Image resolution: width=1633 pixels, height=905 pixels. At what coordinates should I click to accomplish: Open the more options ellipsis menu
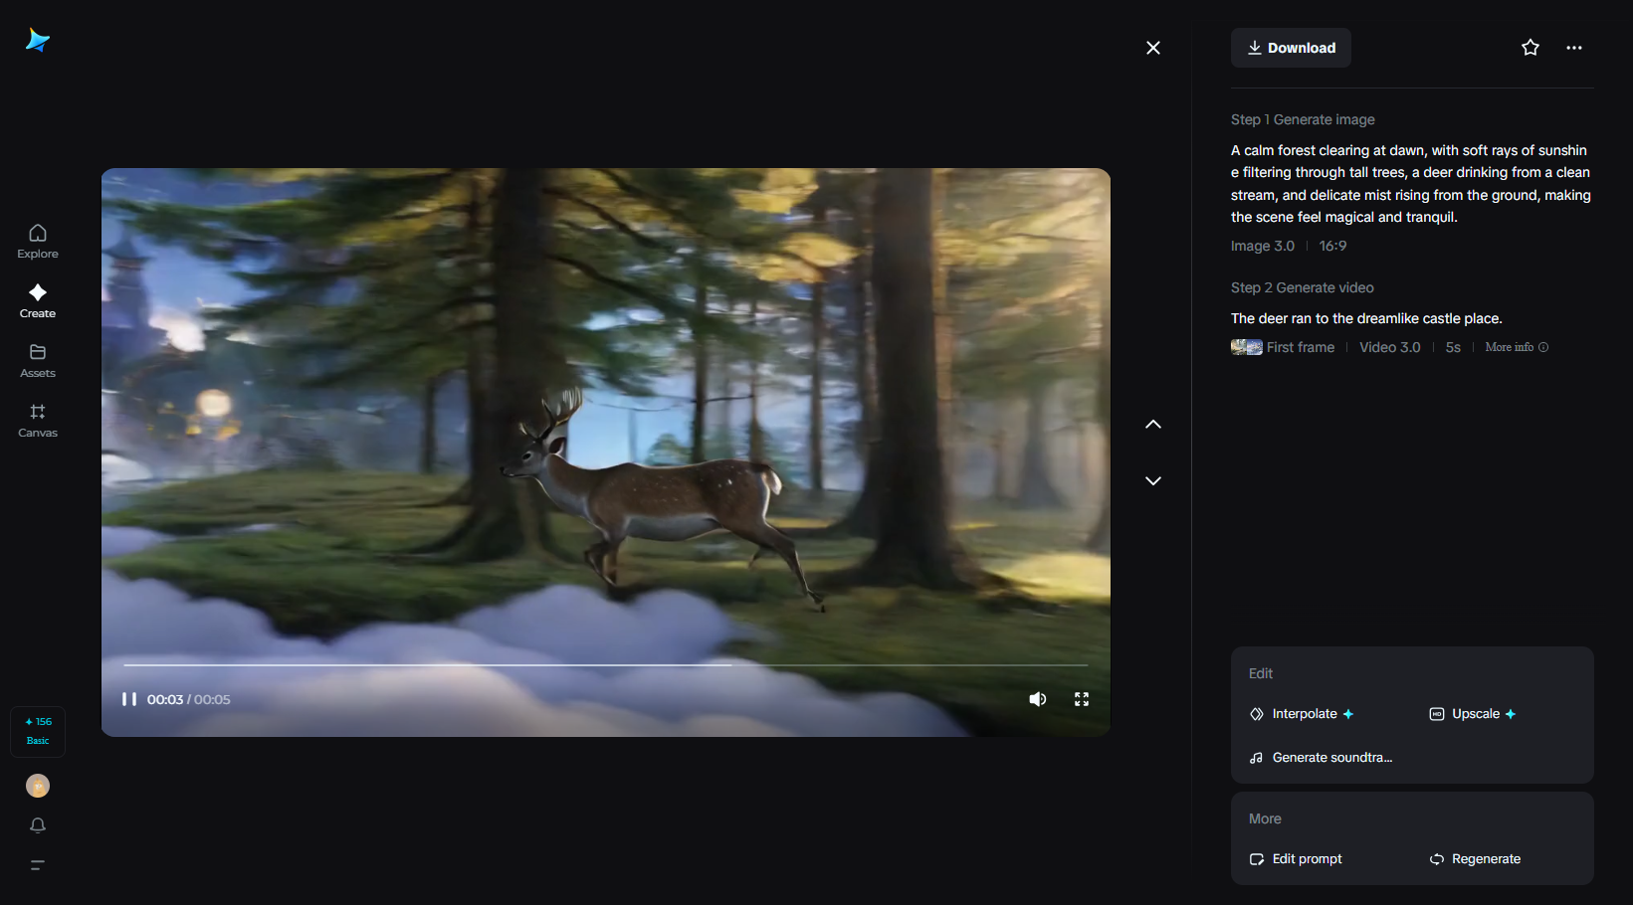(1574, 48)
